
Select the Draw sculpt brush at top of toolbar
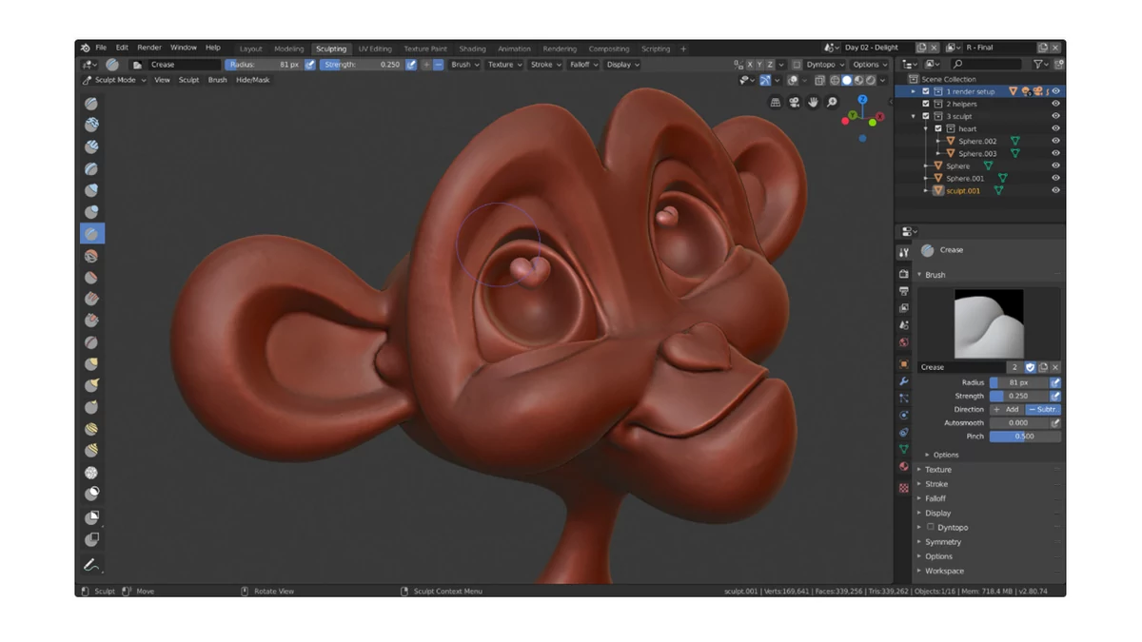[x=91, y=104]
